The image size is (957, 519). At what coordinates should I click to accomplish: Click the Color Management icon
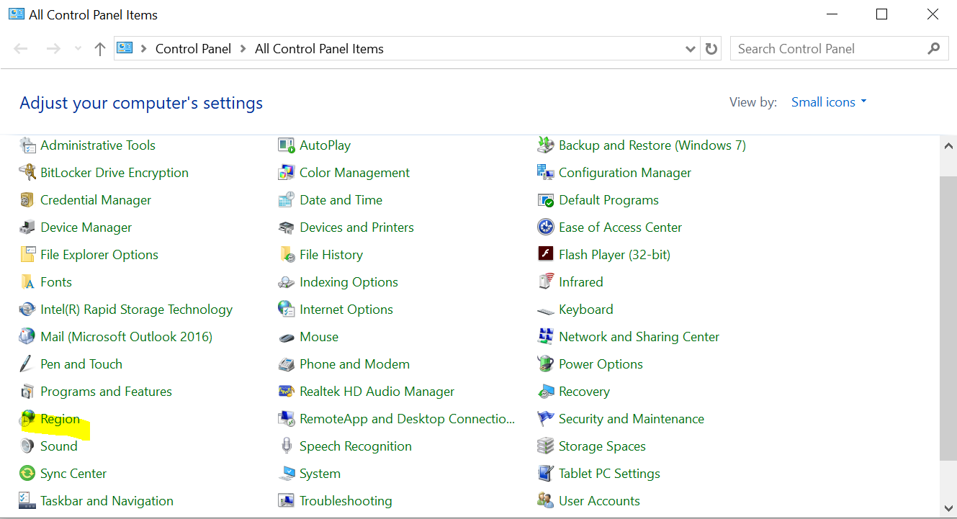point(287,173)
